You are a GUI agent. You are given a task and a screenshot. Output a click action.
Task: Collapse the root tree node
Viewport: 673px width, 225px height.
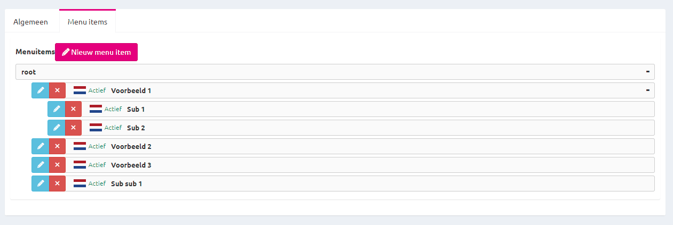tap(647, 71)
